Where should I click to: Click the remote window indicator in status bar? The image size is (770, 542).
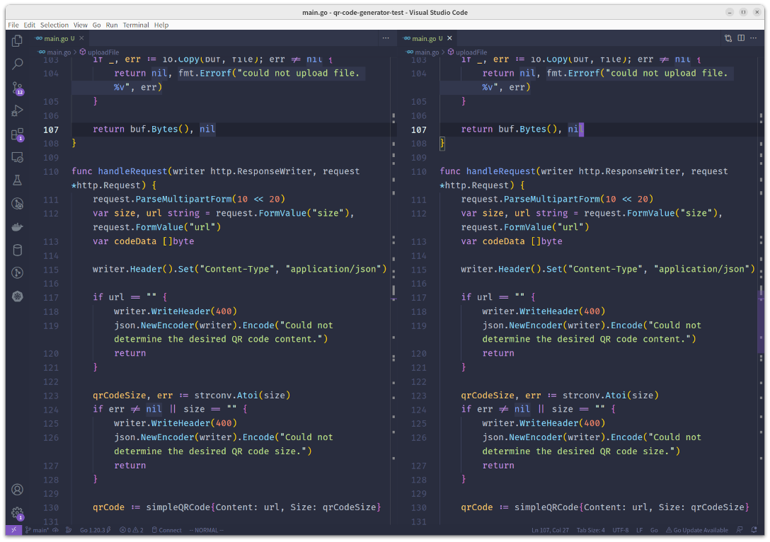(13, 530)
